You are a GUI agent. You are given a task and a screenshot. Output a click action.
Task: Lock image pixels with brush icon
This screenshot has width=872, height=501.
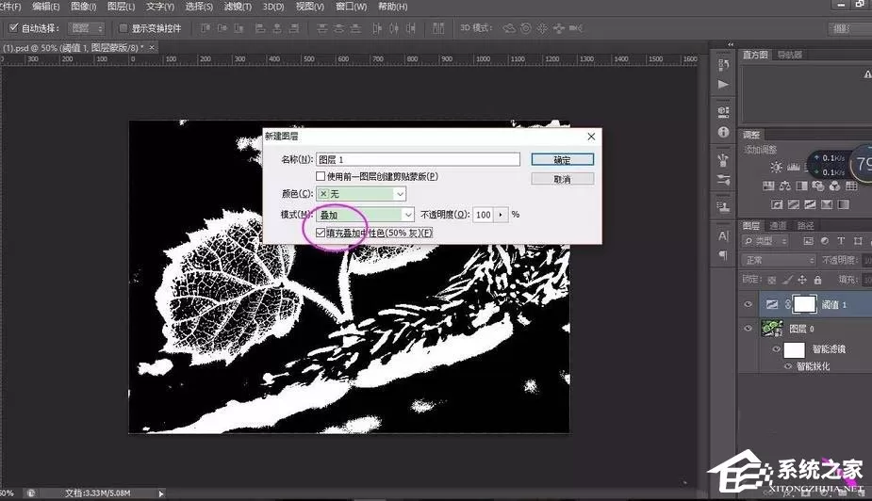tap(787, 280)
